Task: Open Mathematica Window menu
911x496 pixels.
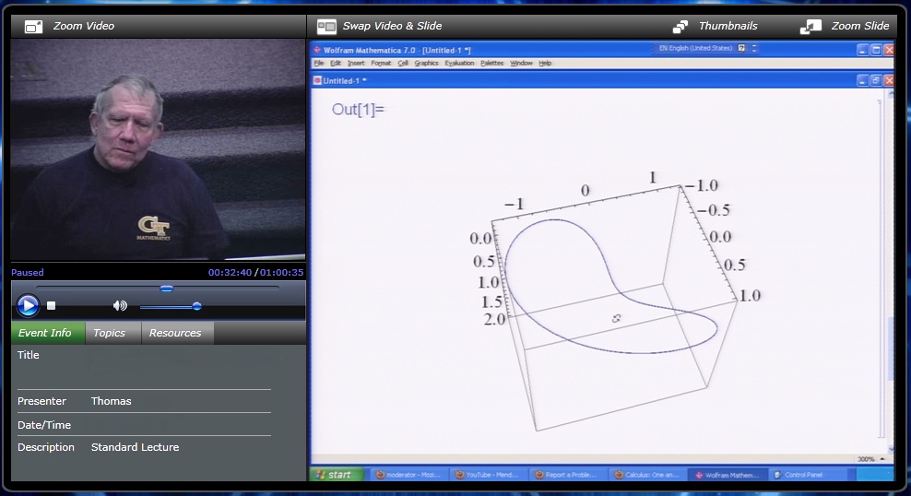Action: tap(521, 63)
